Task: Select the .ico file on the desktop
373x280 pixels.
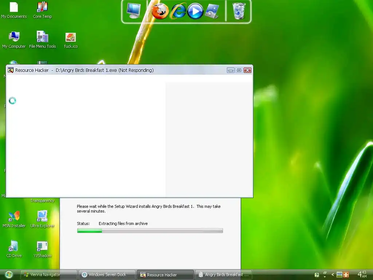Action: (x=71, y=40)
